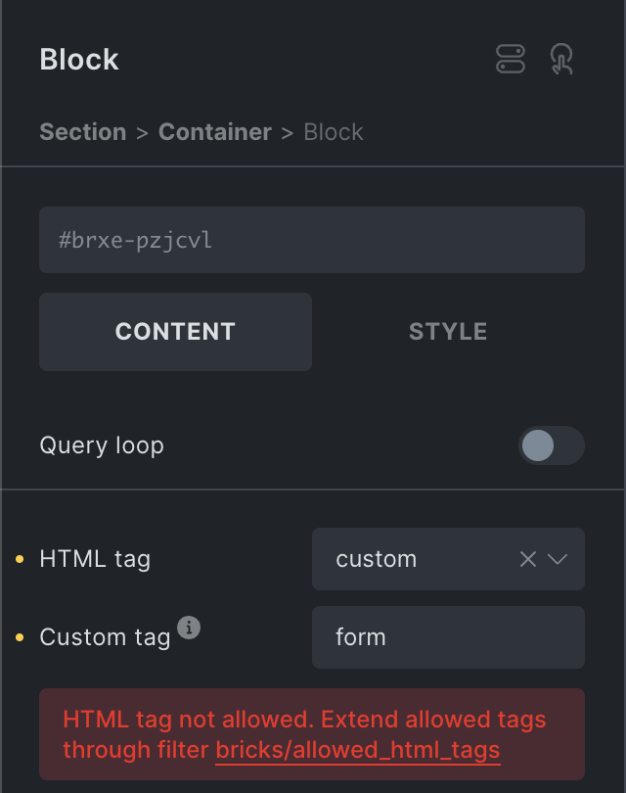
Task: Open element conditions icon in header
Action: (511, 60)
